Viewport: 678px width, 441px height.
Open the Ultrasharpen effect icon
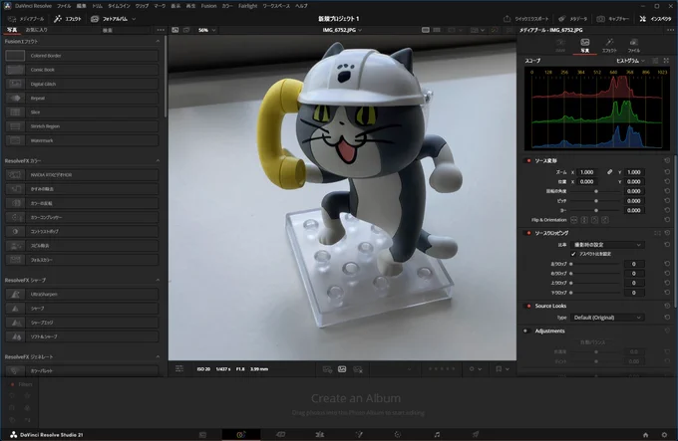pyautogui.click(x=15, y=295)
